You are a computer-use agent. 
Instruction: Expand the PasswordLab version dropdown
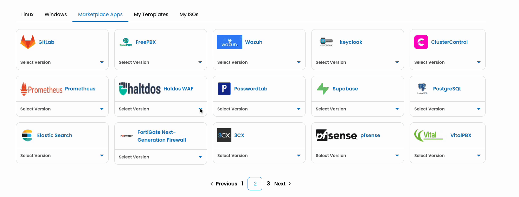pyautogui.click(x=259, y=109)
